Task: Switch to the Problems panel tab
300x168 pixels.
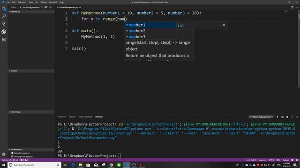Action: click(x=62, y=117)
